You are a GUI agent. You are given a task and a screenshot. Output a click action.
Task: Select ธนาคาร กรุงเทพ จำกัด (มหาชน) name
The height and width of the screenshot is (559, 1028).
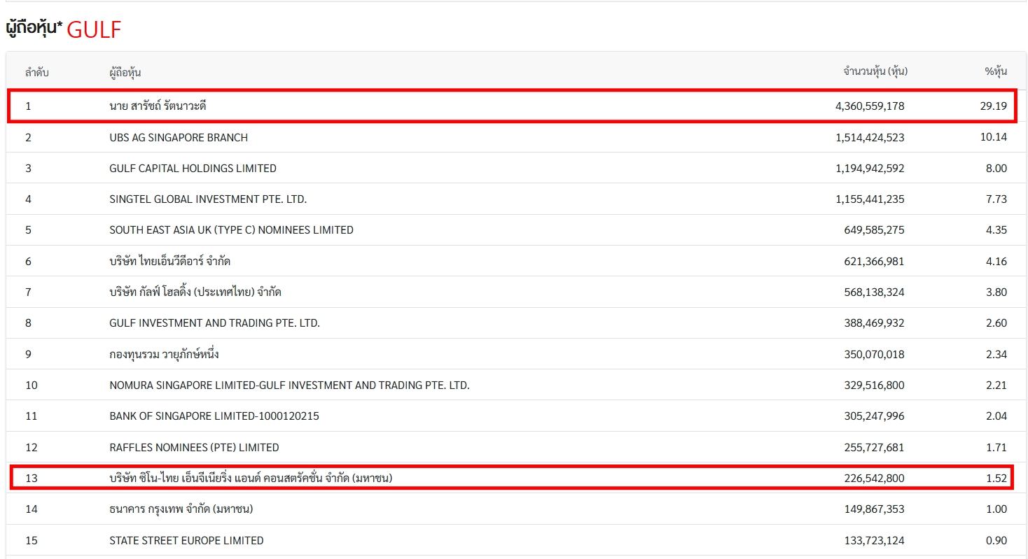pyautogui.click(x=181, y=509)
